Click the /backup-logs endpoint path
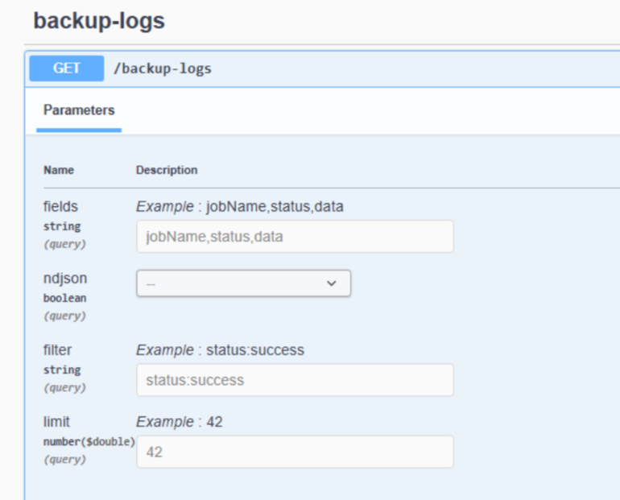The height and width of the screenshot is (500, 620). [x=163, y=68]
